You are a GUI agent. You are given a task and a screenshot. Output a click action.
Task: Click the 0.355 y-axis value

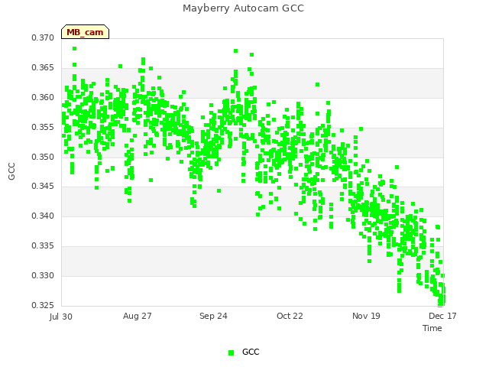43,128
